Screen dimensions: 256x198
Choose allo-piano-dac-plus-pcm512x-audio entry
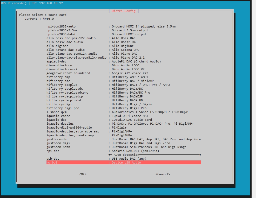124,58
